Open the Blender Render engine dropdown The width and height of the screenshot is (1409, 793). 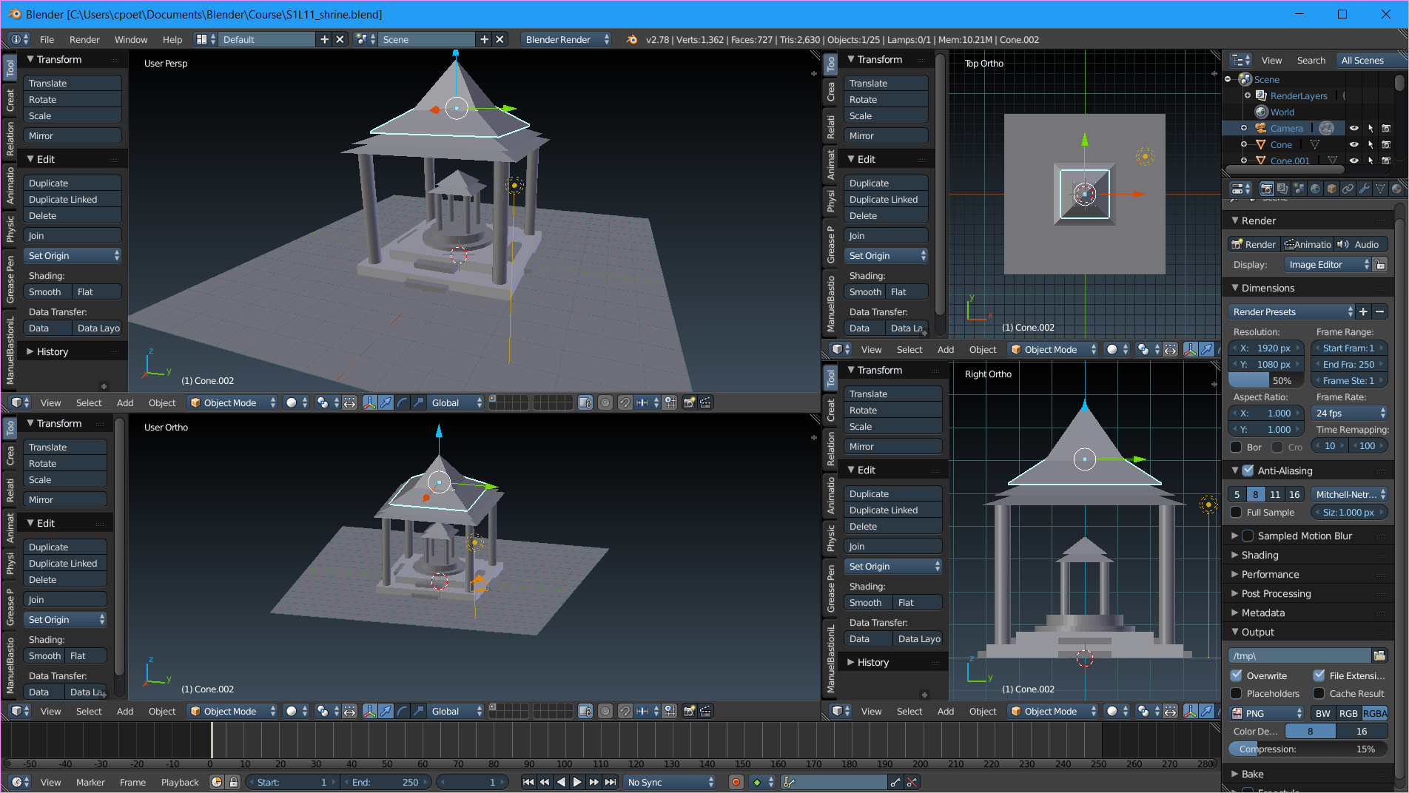567,39
